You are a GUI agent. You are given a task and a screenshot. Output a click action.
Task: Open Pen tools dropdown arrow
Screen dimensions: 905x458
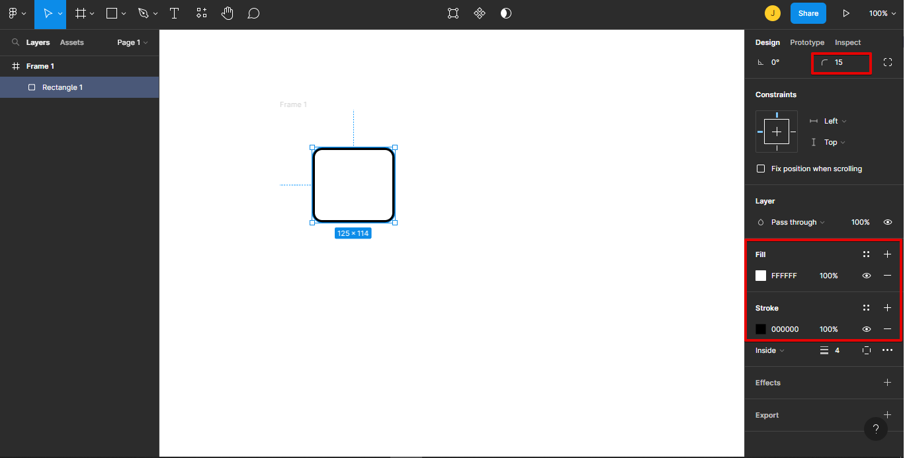[155, 13]
